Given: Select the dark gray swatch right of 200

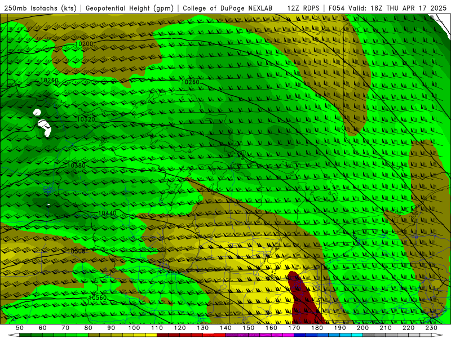Looking at the screenshot, I should pyautogui.click(x=369, y=335).
